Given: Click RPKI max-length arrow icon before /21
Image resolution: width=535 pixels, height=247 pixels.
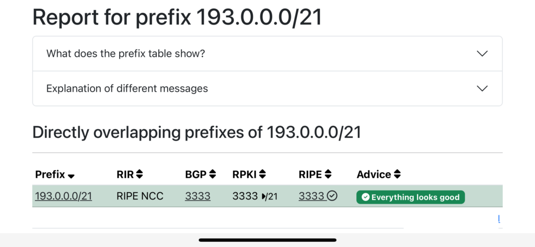Looking at the screenshot, I should 264,196.
